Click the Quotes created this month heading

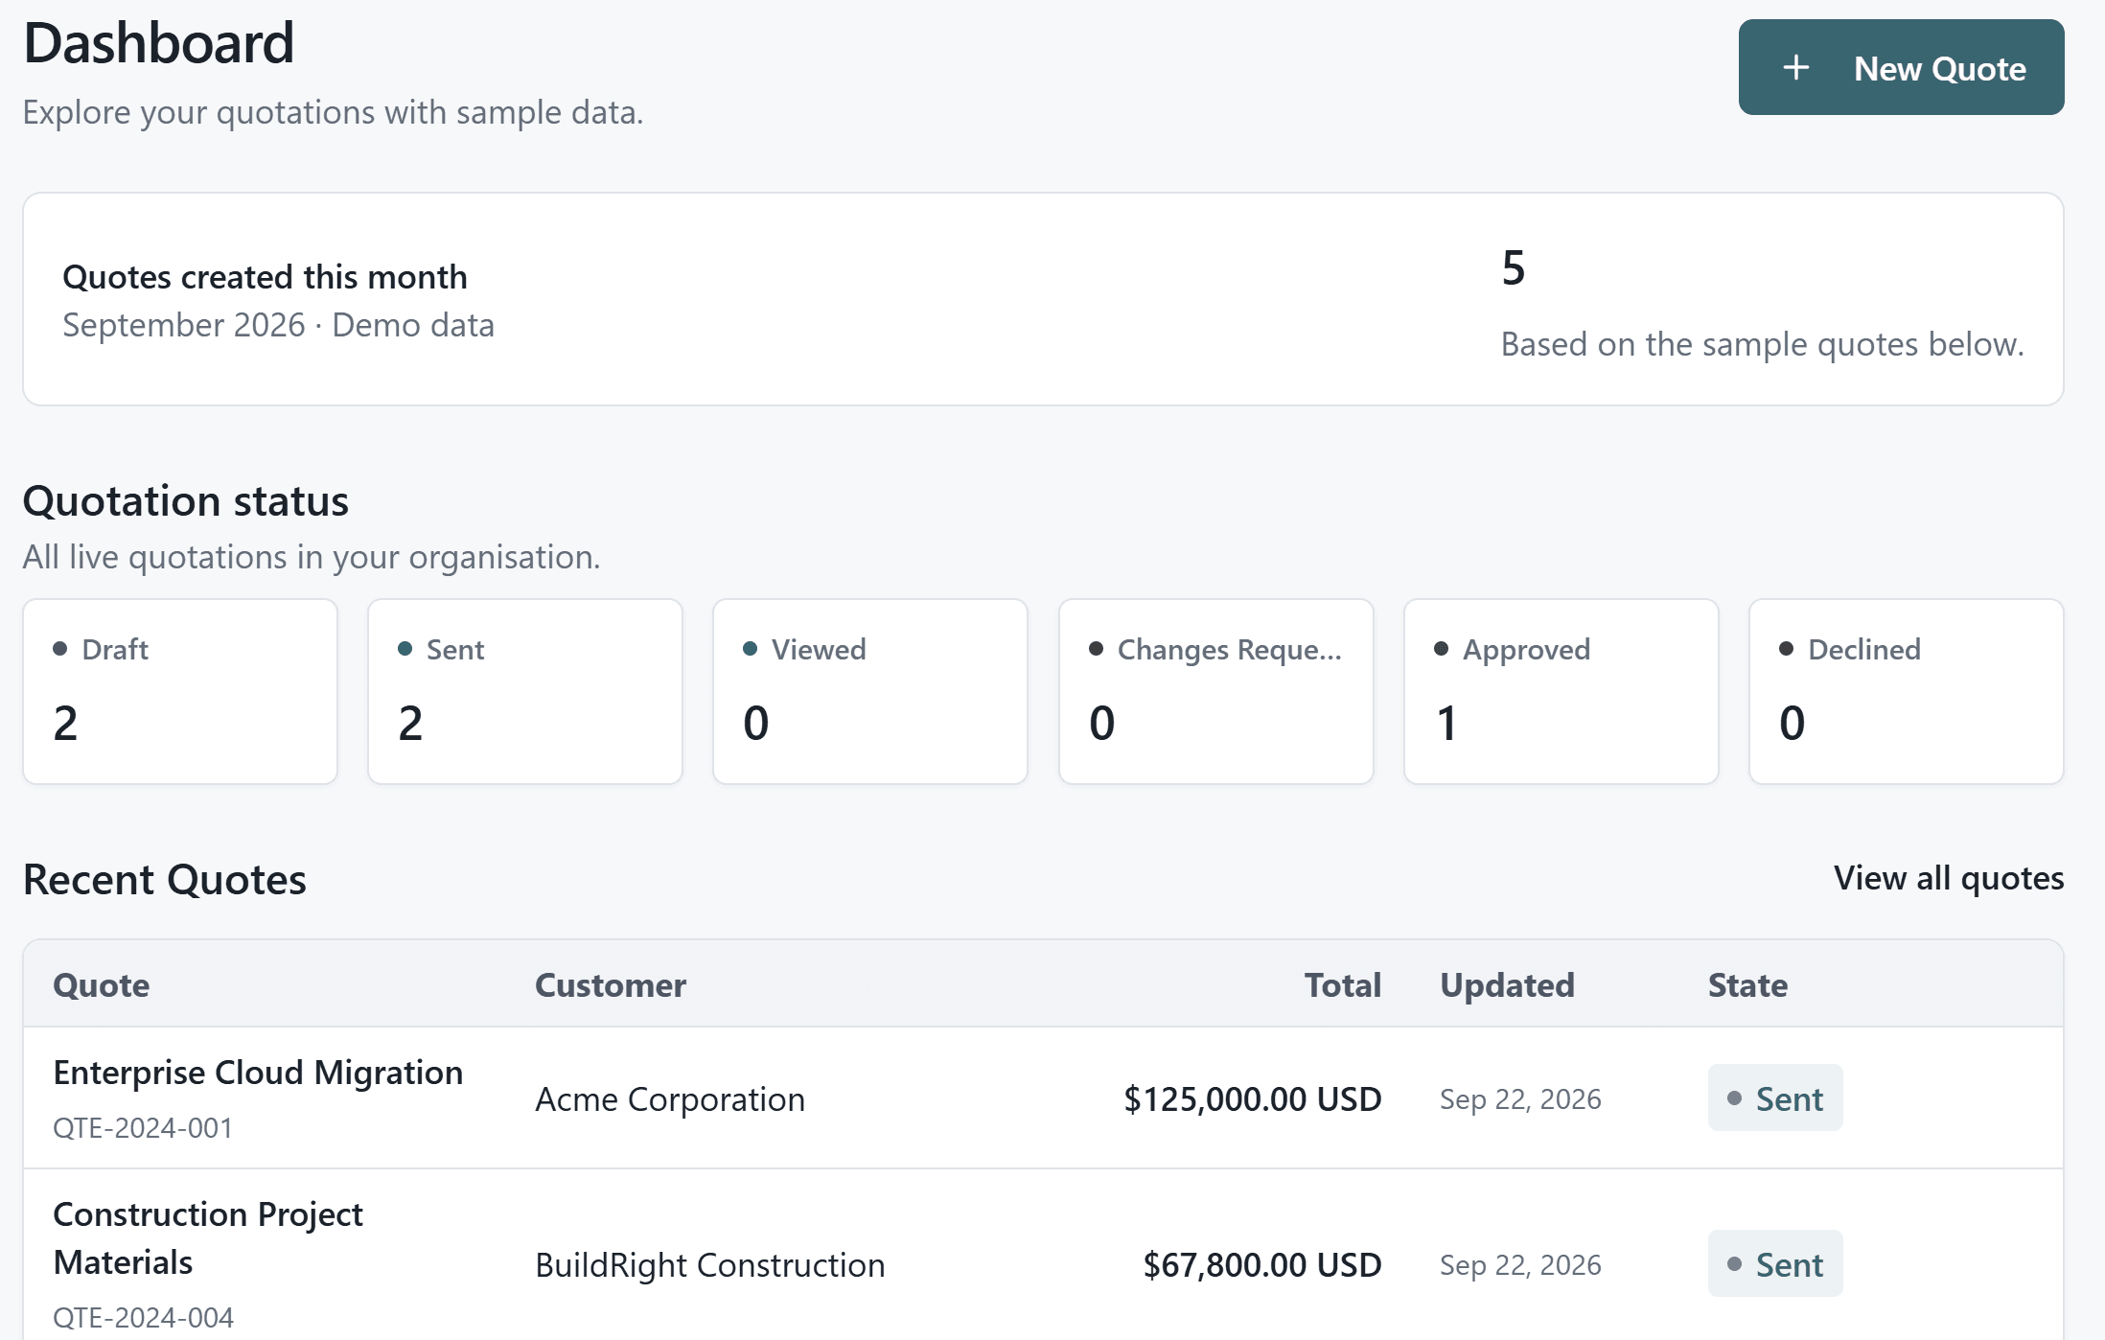pos(265,276)
